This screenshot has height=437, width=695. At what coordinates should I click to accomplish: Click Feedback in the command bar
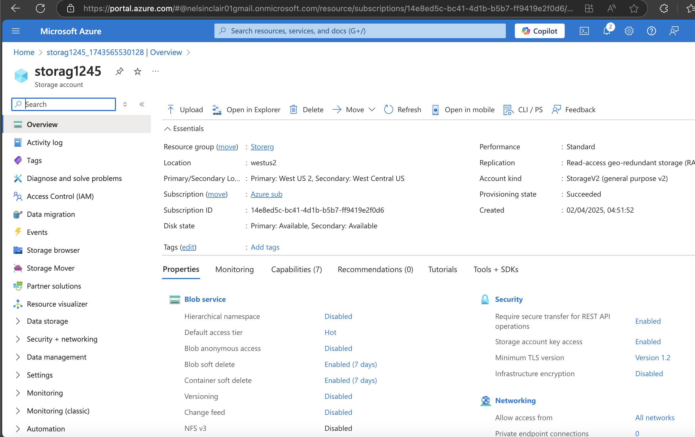[573, 110]
